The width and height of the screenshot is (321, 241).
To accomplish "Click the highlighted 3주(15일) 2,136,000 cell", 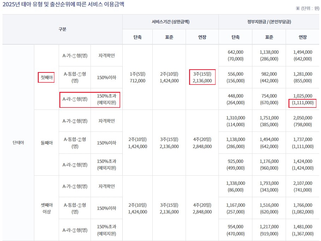I will click(202, 78).
